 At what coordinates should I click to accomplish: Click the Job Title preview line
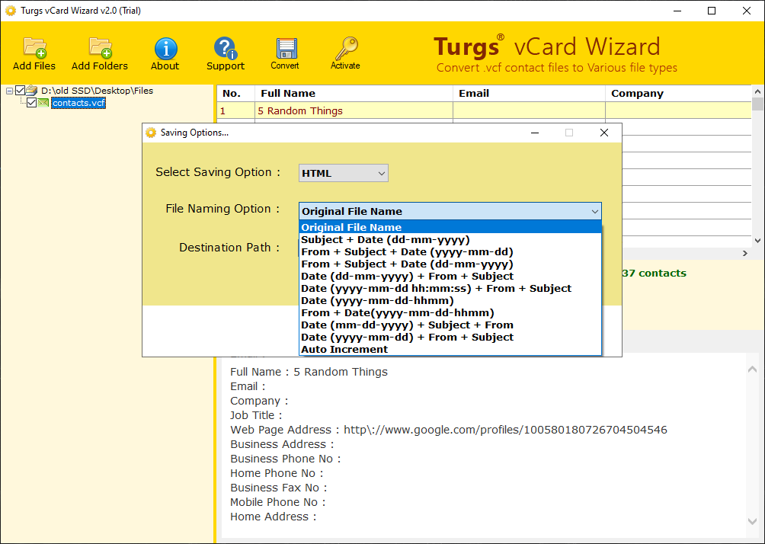point(256,415)
